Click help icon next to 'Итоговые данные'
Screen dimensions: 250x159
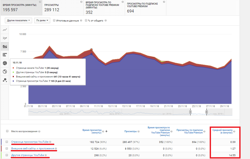81,21
